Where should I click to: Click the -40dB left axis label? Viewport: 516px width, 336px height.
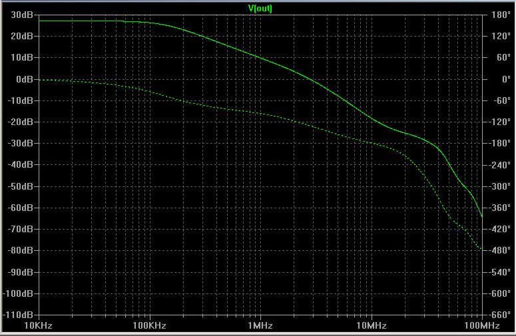(21, 165)
